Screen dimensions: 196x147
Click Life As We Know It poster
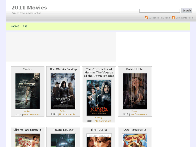pos(27,140)
